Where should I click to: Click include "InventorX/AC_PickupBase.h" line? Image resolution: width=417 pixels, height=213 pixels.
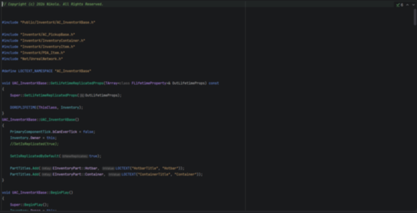[x=39, y=35]
